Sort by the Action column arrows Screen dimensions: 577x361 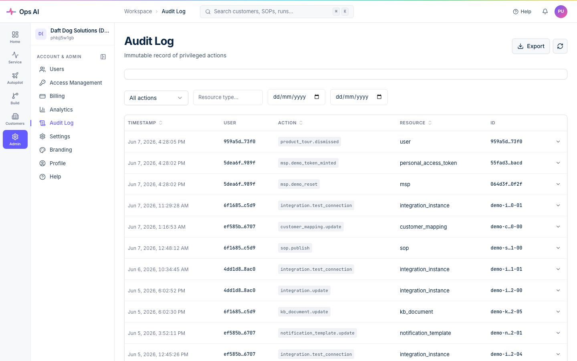point(301,123)
